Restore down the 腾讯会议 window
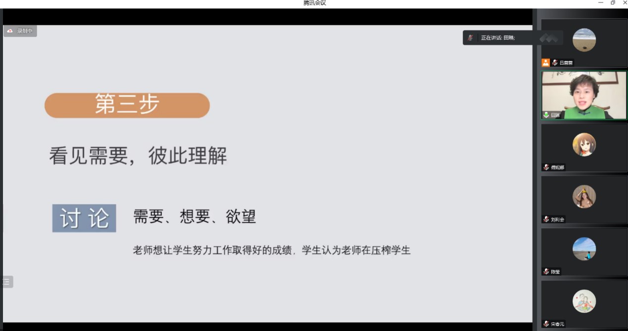628x331 pixels. pyautogui.click(x=613, y=3)
